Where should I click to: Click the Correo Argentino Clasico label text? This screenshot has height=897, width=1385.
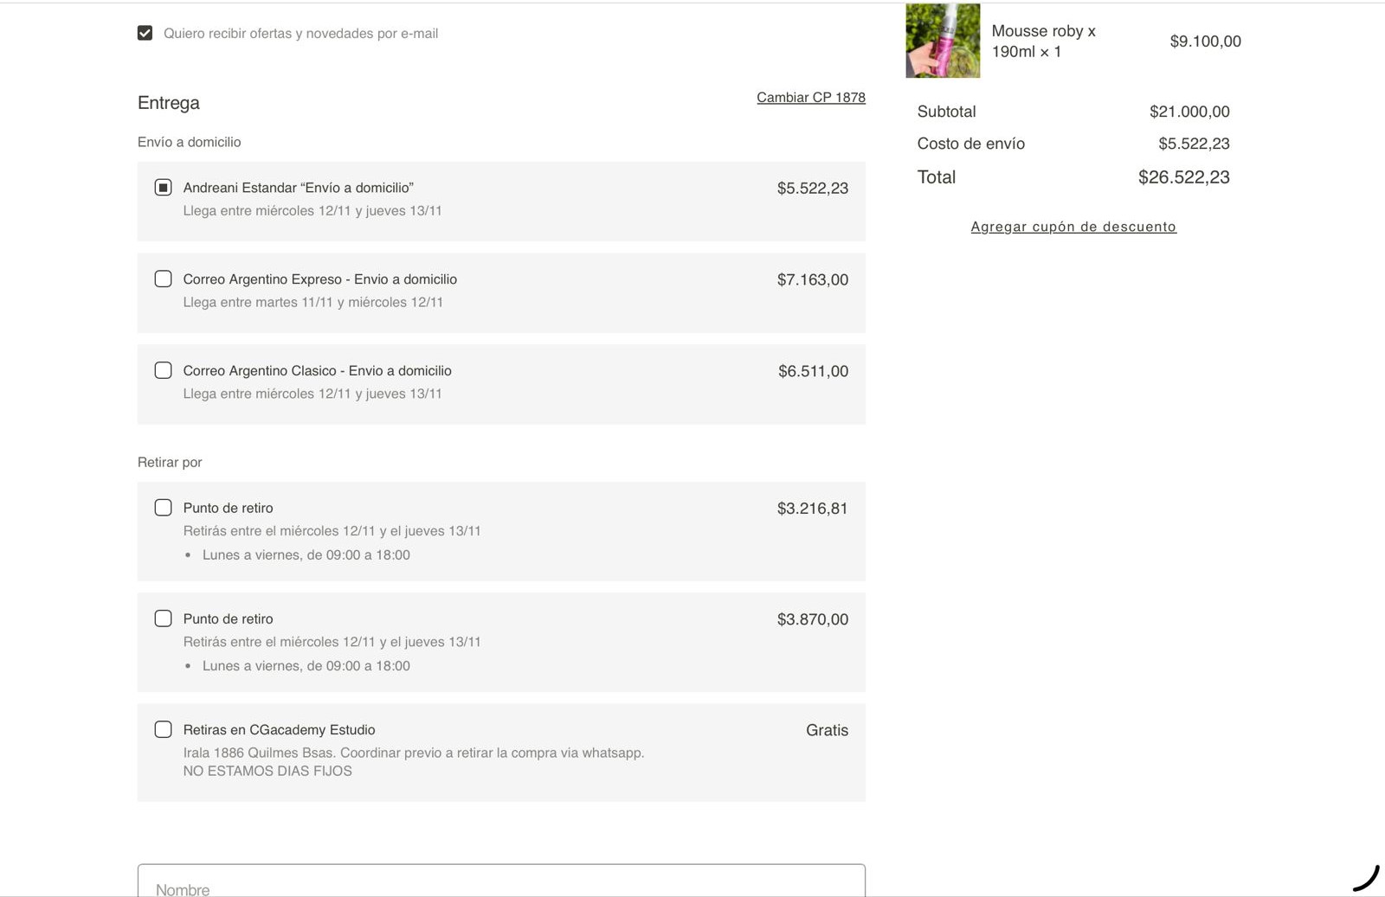coord(317,371)
